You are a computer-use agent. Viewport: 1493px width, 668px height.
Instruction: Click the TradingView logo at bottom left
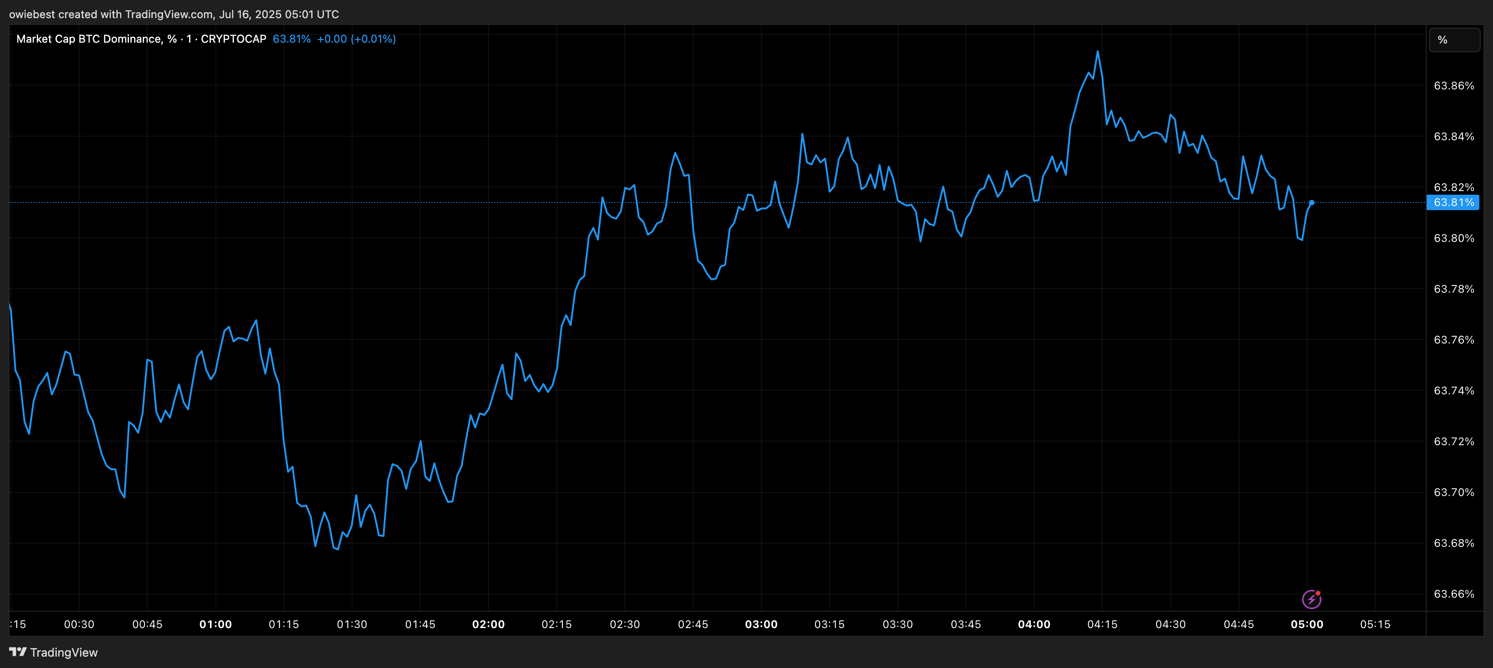(x=53, y=653)
